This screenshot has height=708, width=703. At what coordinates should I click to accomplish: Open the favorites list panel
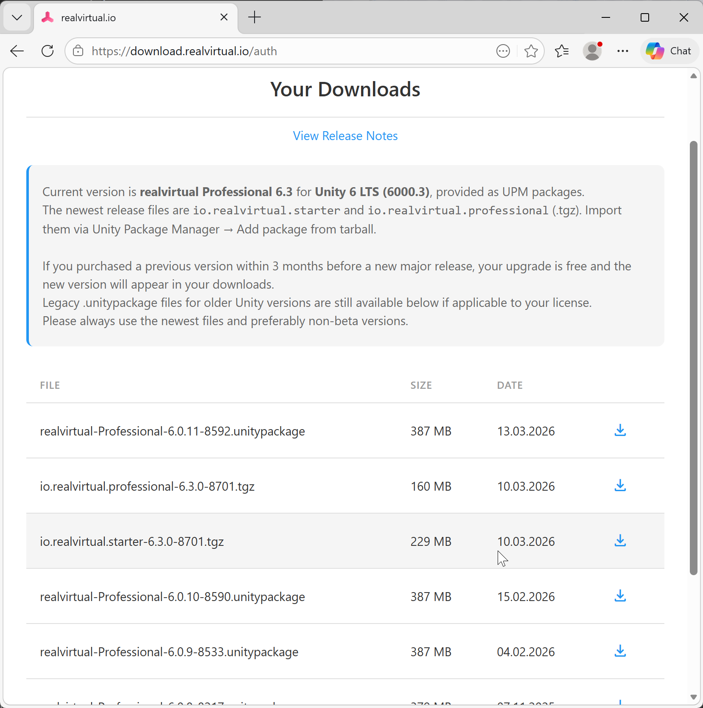click(x=562, y=51)
